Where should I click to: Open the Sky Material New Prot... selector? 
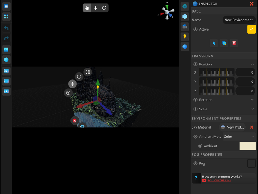tap(232, 127)
